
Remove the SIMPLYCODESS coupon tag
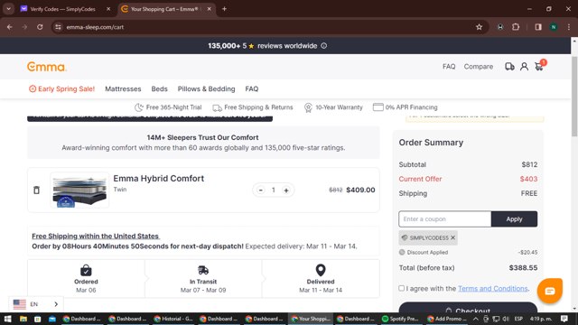pos(452,237)
